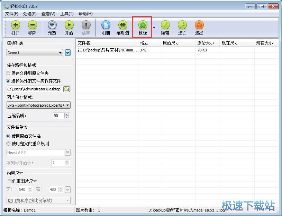
Task: Click the save path field C:\Users\Administrator\Desktop
Action: [35, 89]
